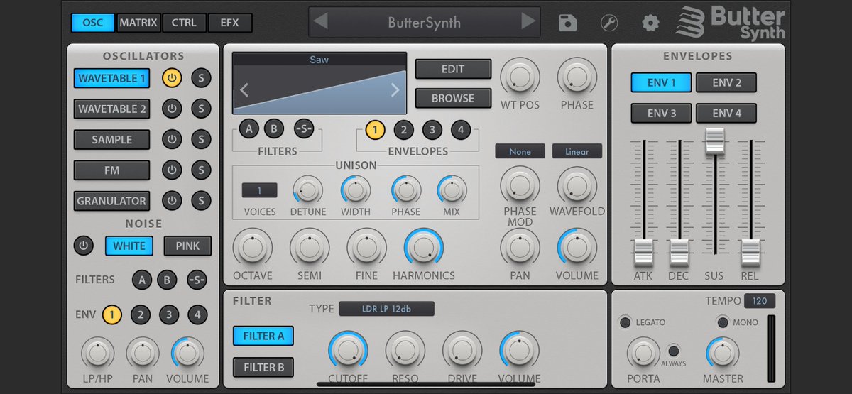Toggle the ALWAYS portamento option
Viewport: 852px width, 394px height.
tap(674, 351)
